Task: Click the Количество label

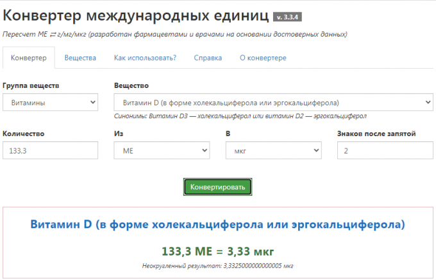Action: [23, 134]
